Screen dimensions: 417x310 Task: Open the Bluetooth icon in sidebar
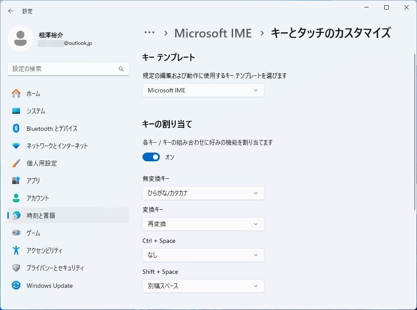16,128
